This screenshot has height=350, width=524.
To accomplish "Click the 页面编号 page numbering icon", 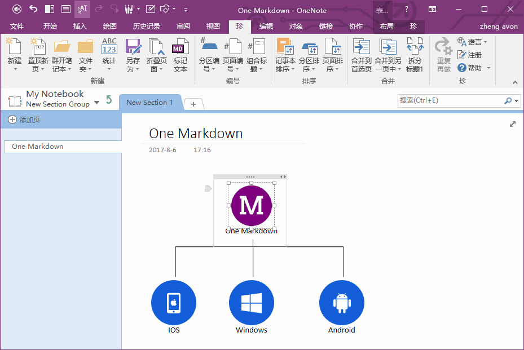I will (232, 46).
